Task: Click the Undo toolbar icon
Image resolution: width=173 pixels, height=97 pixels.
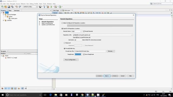Action: [16, 7]
